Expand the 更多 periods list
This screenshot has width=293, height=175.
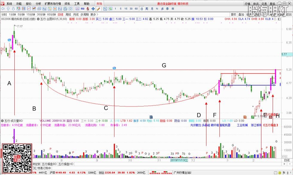coord(94,14)
